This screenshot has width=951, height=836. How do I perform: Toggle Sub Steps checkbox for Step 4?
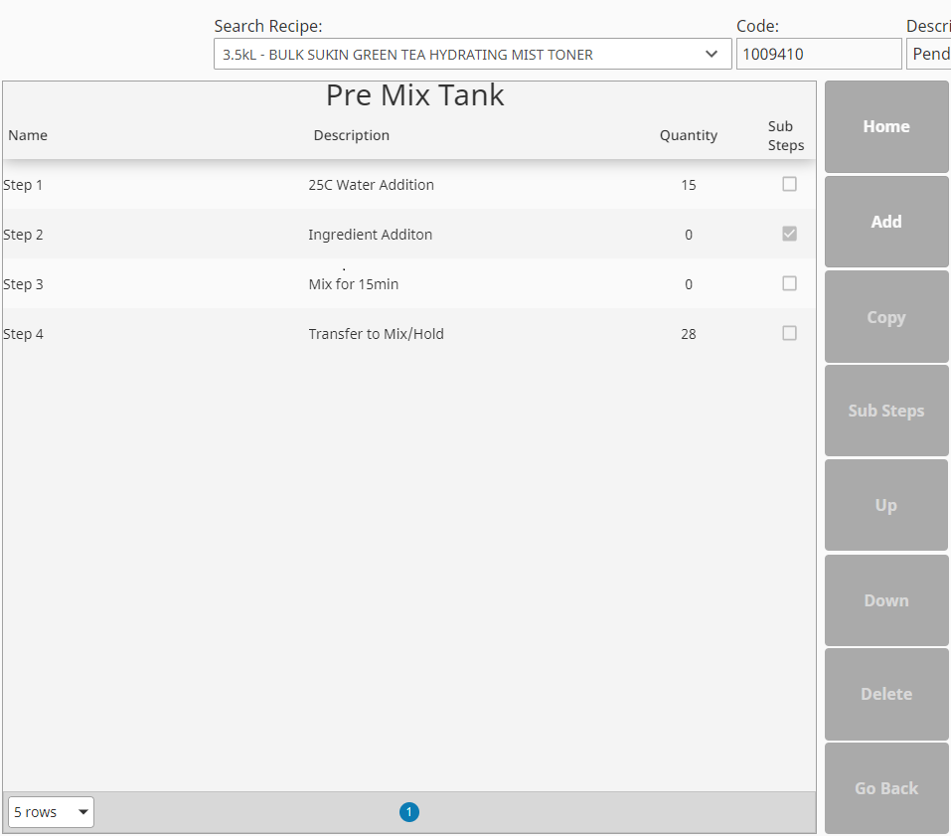click(x=789, y=333)
